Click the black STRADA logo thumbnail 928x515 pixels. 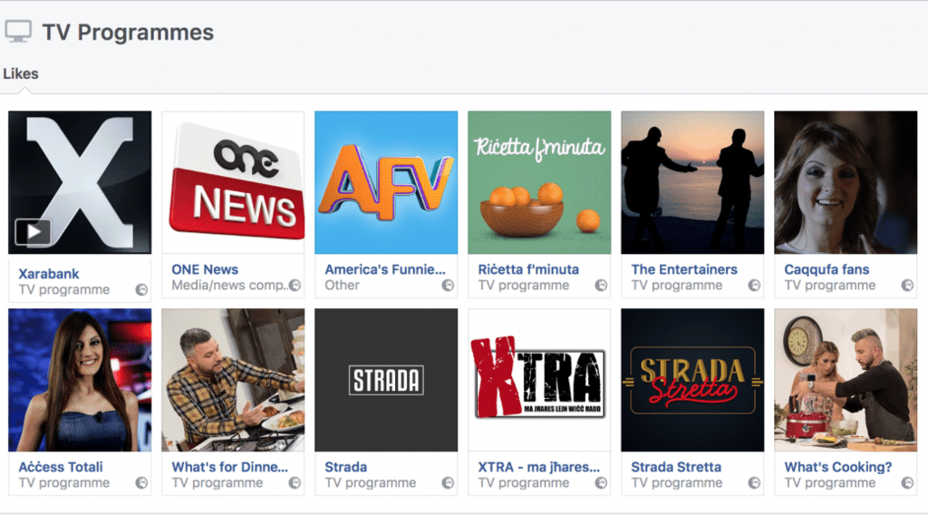tap(386, 380)
